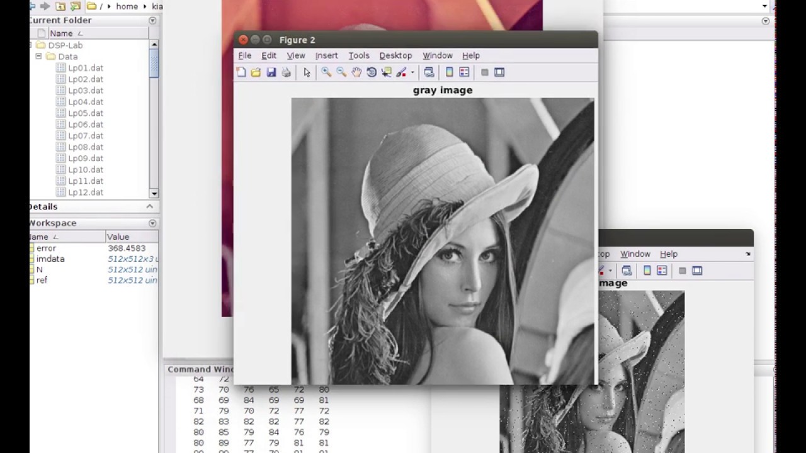Viewport: 806px width, 453px height.
Task: Click dock figure arrow in background figure
Action: tap(747, 254)
